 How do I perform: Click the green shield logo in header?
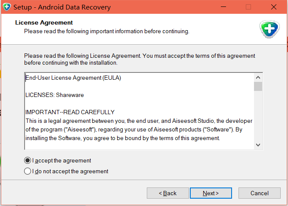tap(269, 29)
